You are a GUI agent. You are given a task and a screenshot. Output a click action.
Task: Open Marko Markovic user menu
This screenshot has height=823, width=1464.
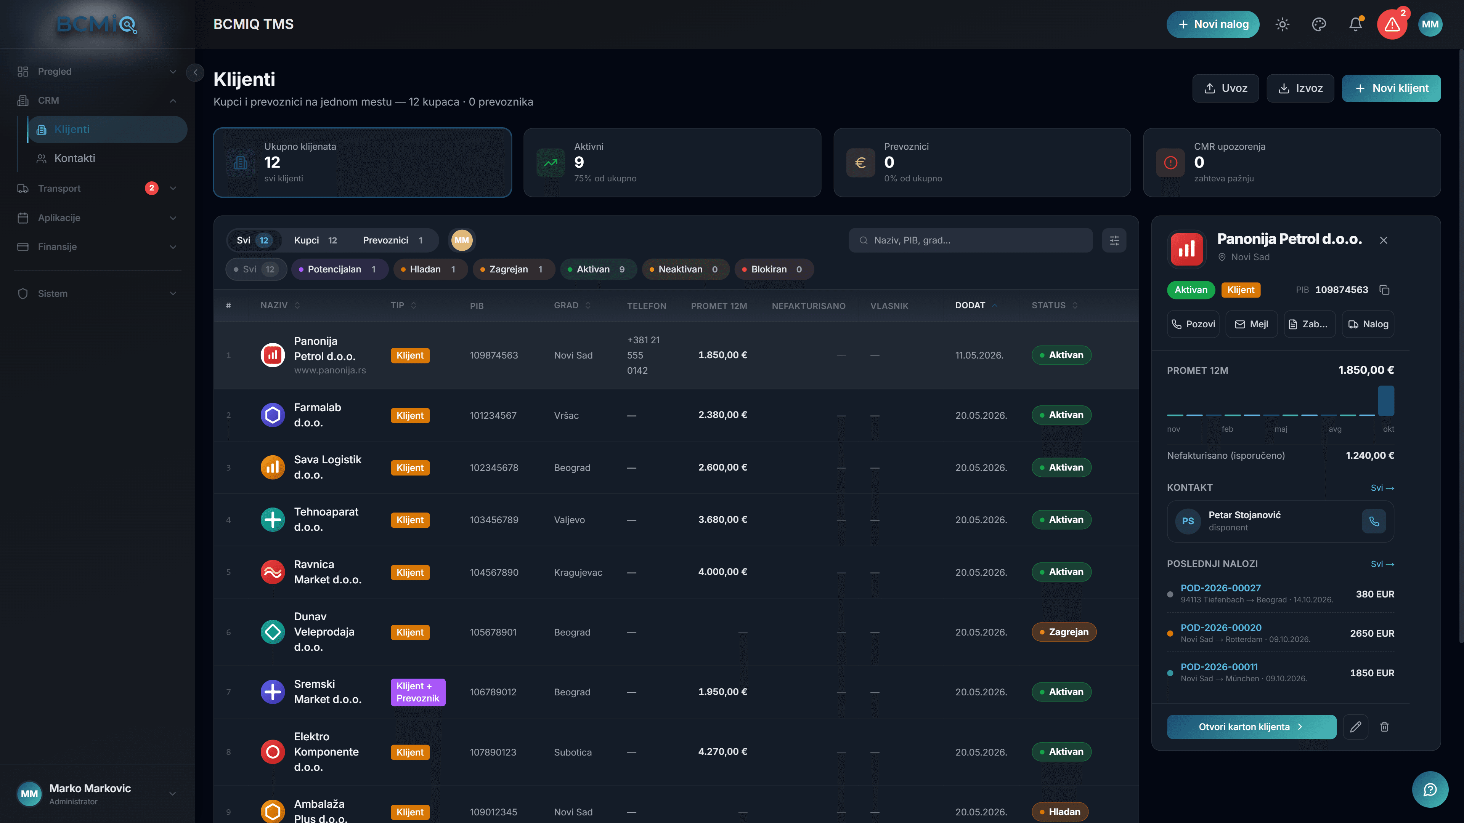click(x=97, y=793)
